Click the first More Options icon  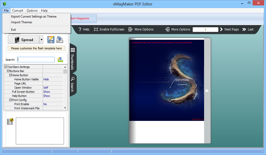tap(131, 29)
